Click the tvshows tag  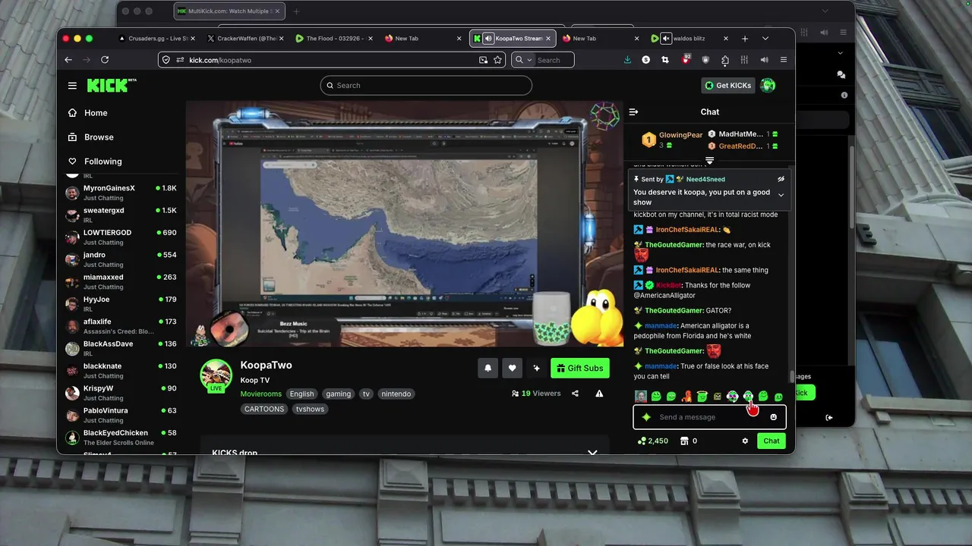(311, 409)
